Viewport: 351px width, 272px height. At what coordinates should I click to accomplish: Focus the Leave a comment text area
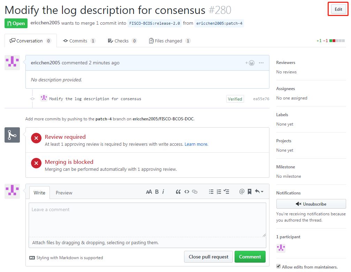147,219
